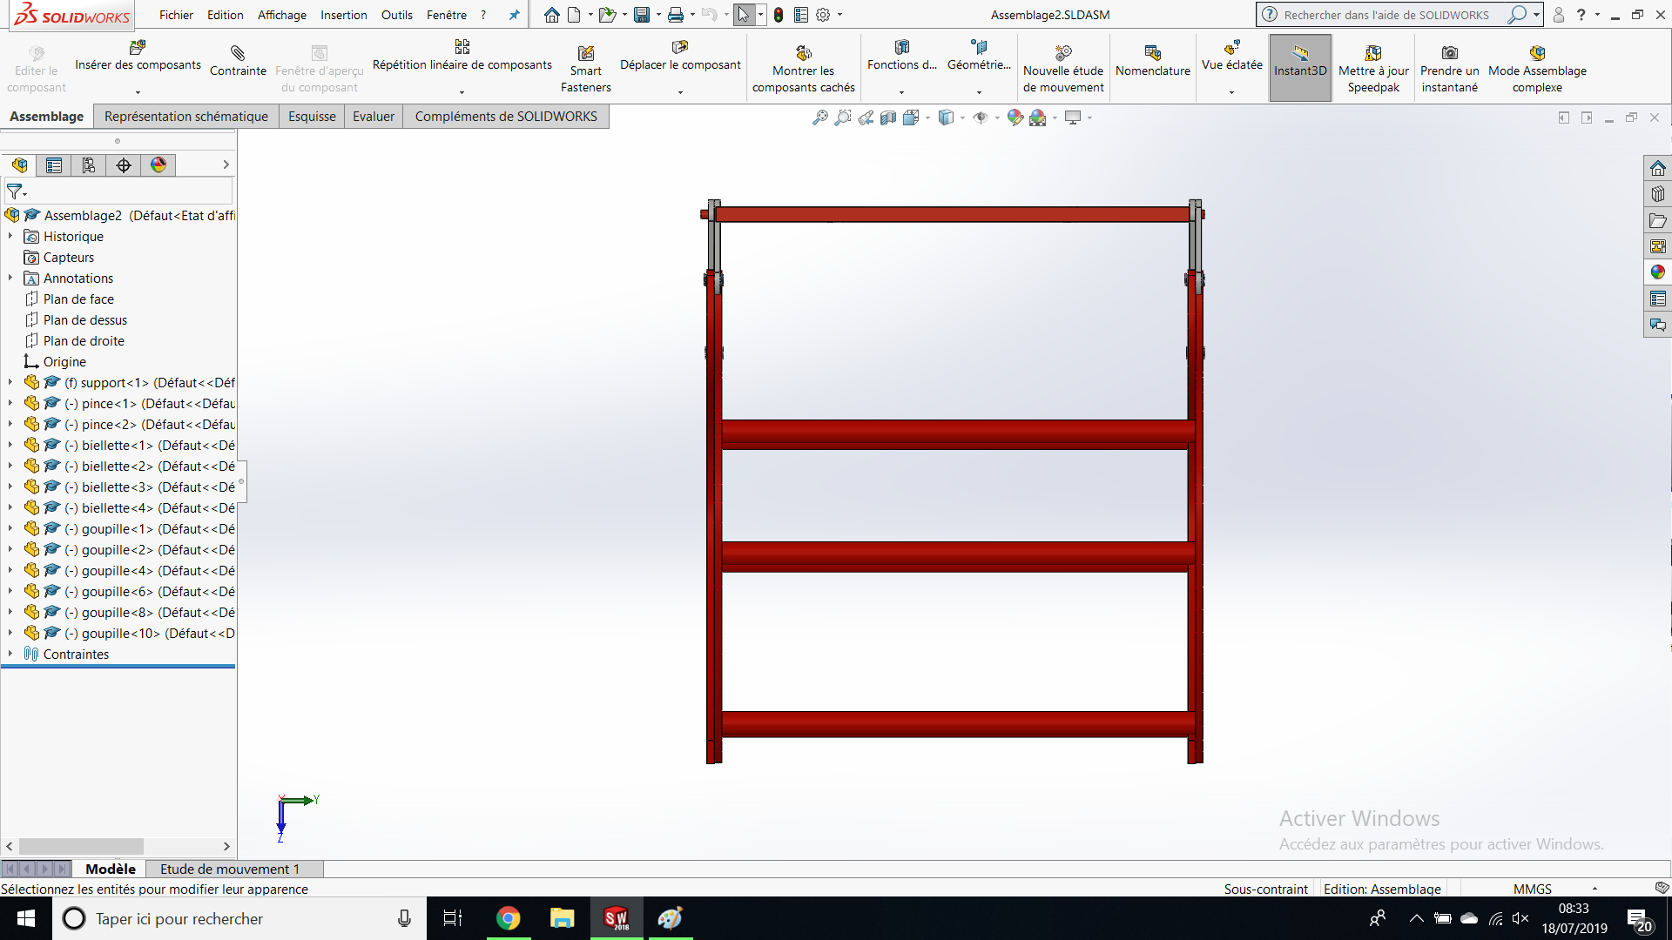
Task: Open the Smart Fasteners tool
Action: pyautogui.click(x=586, y=53)
